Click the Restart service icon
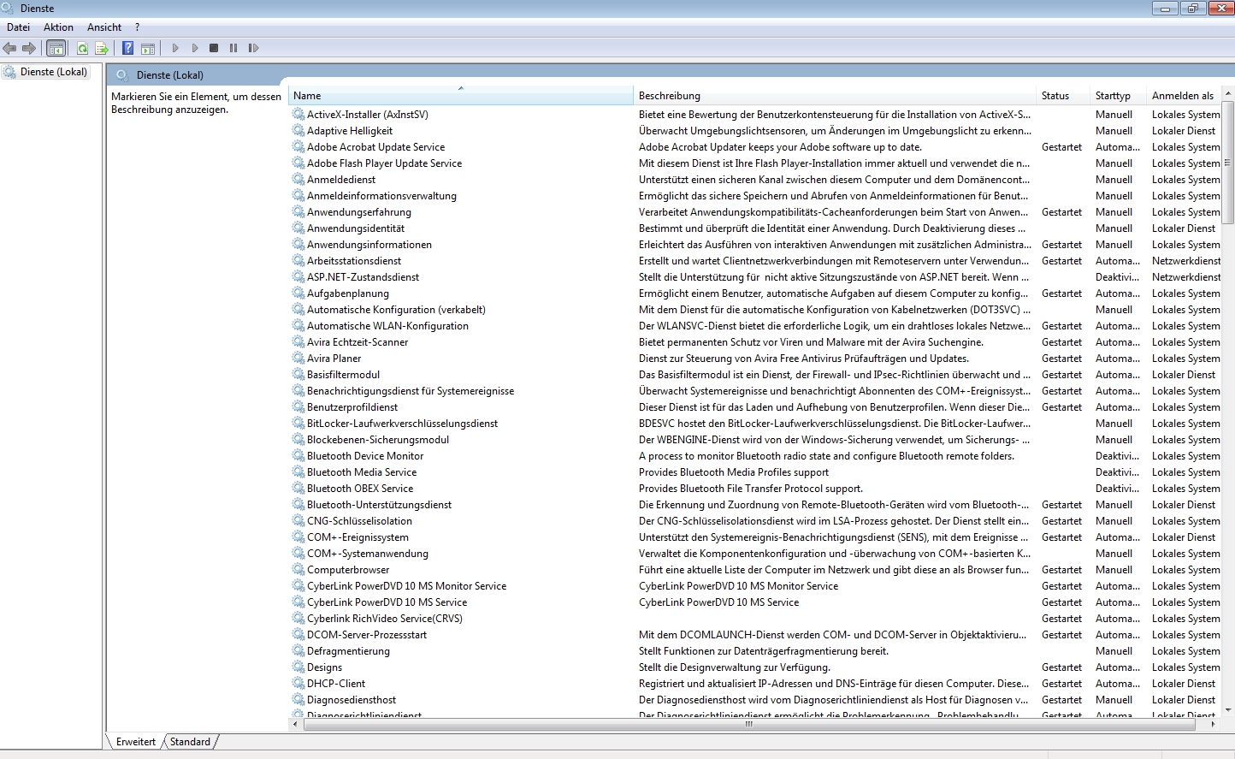Viewport: 1235px width, 759px height. click(253, 49)
